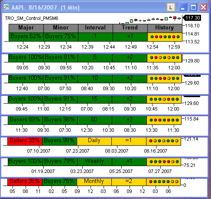Click the 07.10.2007 date axis label

click(39, 151)
